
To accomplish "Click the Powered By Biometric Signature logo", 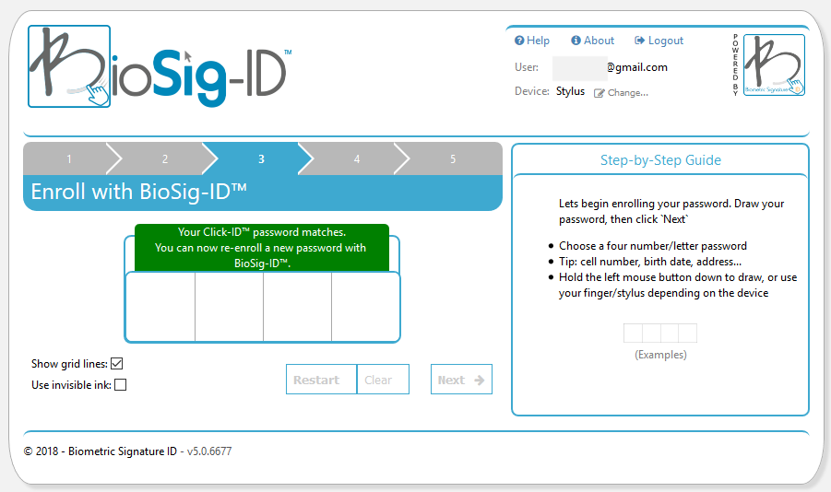I will tap(774, 64).
